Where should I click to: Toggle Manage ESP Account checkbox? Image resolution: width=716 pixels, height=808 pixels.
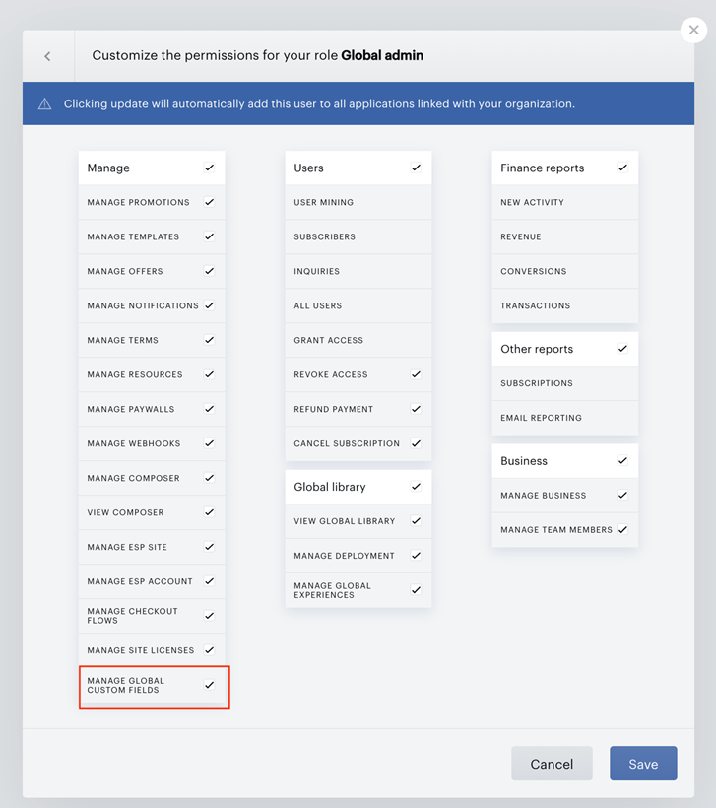(209, 581)
